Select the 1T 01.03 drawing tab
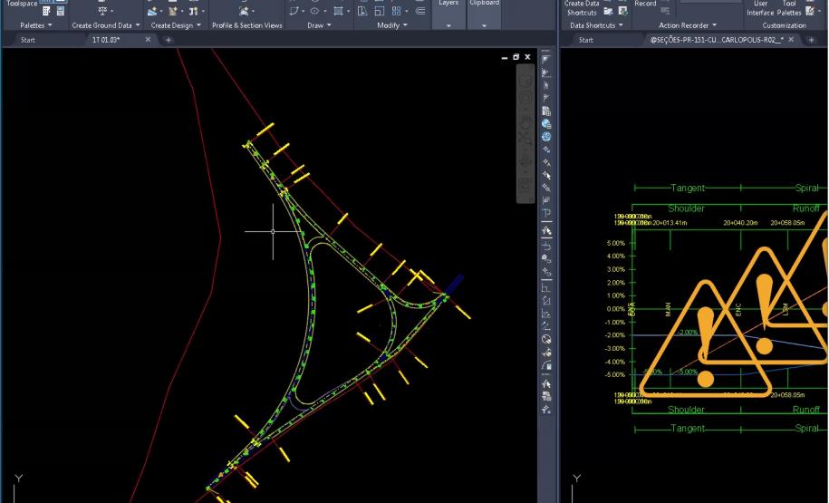 point(106,40)
